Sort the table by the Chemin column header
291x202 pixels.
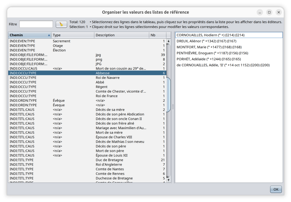[x=30, y=35]
